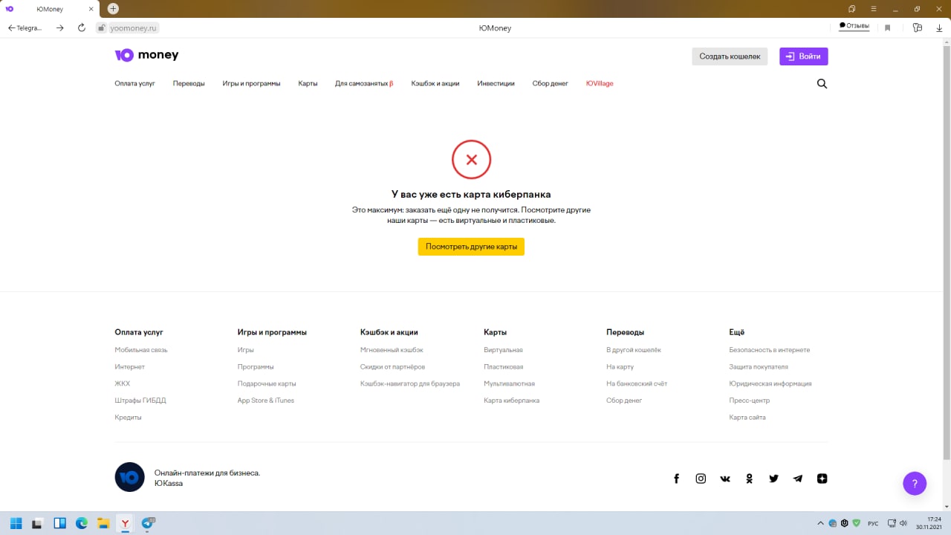The image size is (951, 535).
Task: Open footer link Пресс-центр
Action: tap(750, 401)
